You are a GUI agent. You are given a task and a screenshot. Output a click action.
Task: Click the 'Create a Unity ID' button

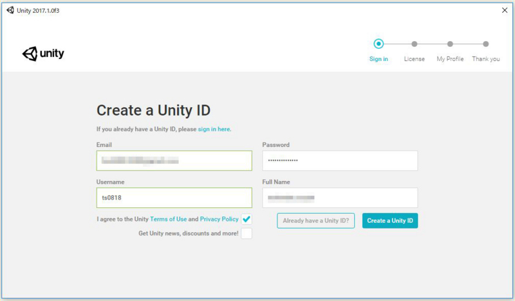pos(390,221)
